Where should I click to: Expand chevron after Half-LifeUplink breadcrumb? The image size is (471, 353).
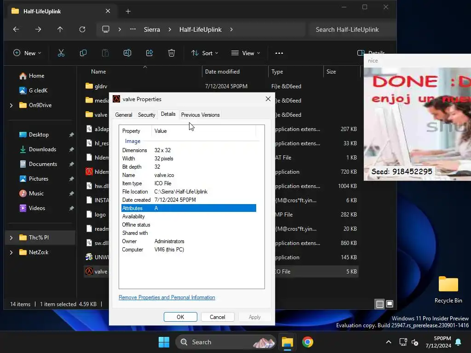[231, 29]
